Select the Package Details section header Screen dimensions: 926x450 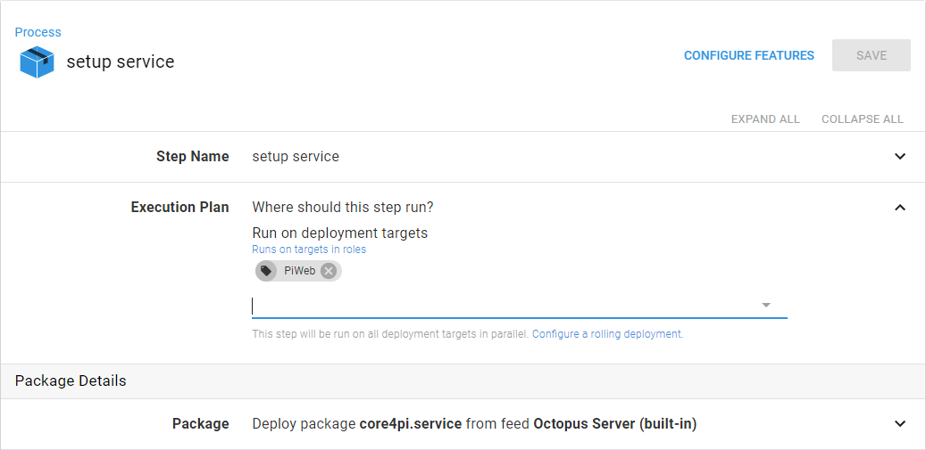(x=71, y=381)
